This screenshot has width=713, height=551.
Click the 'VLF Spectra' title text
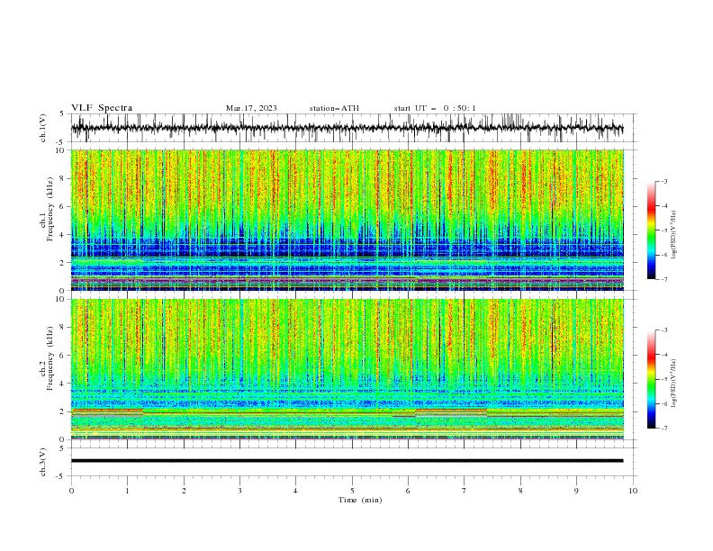(x=102, y=108)
